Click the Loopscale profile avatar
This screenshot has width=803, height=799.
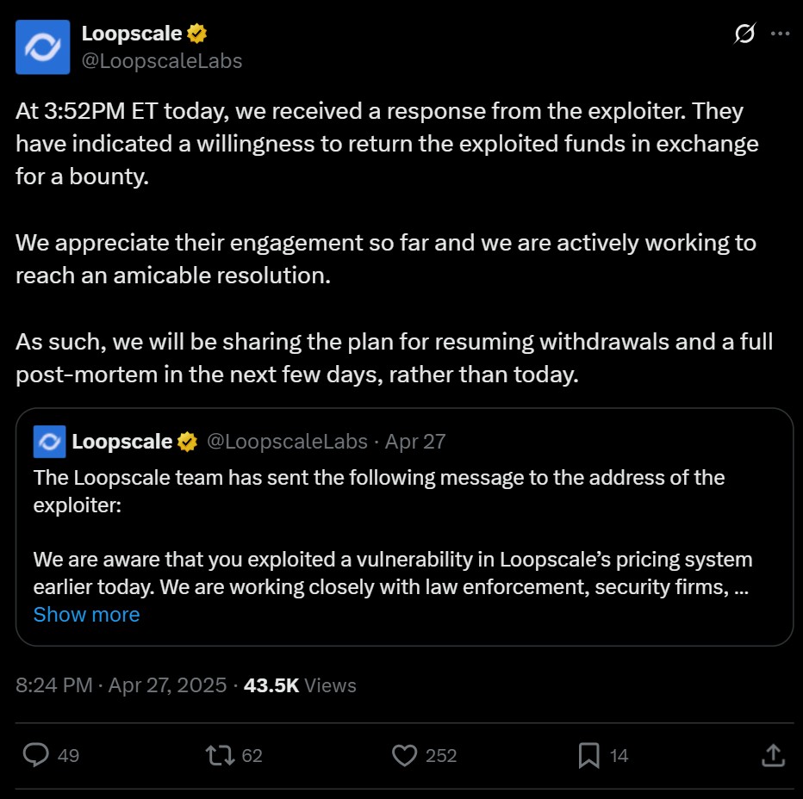(x=43, y=47)
